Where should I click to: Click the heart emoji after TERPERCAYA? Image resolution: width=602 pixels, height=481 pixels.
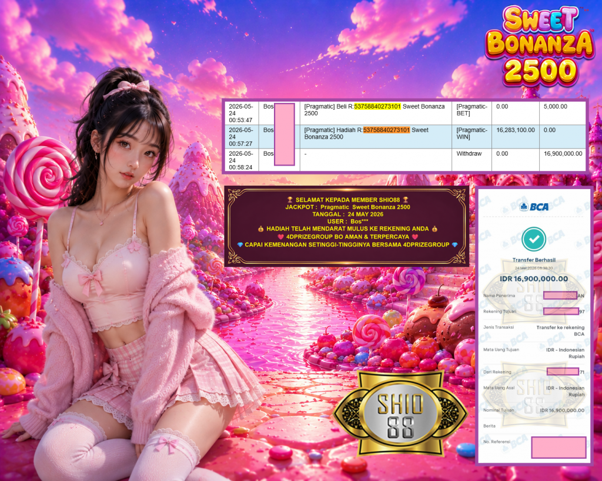[x=414, y=237]
